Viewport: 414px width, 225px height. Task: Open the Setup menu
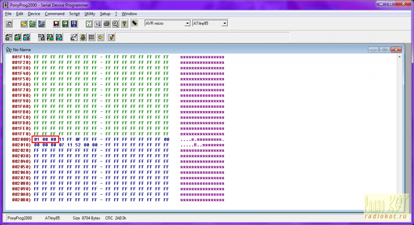point(105,13)
